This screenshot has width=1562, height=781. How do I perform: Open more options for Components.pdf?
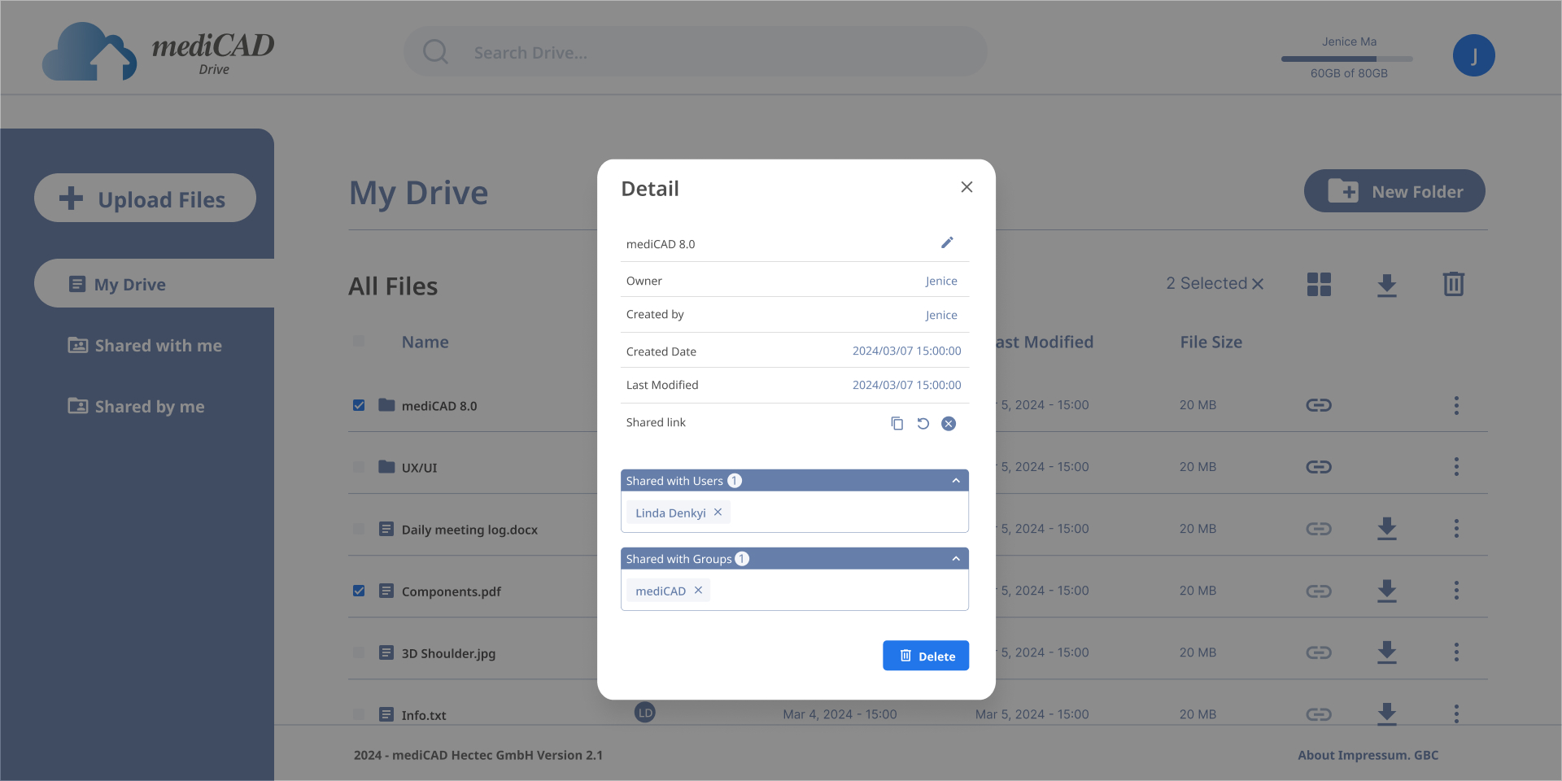coord(1456,591)
